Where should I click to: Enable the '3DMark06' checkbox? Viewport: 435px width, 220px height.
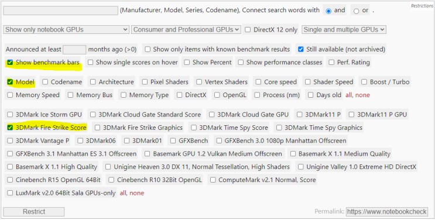coord(80,140)
